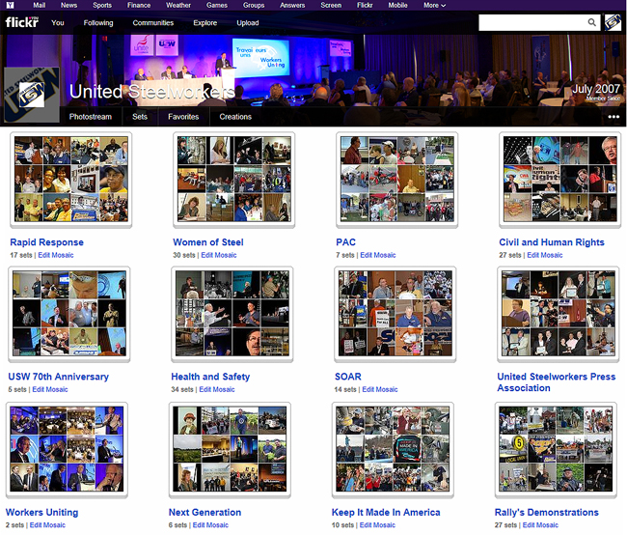
Task: Open the Explore menu
Action: pos(204,22)
